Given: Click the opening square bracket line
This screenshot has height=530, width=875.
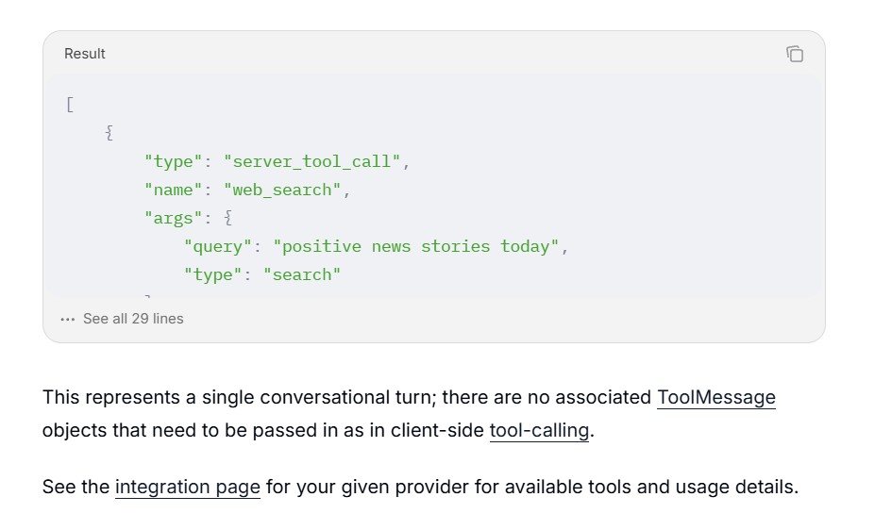Looking at the screenshot, I should click(70, 105).
